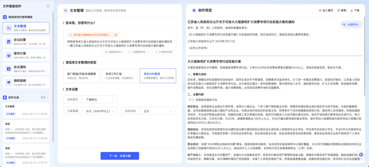Click 下一步，生成大纲 button

click(120, 156)
